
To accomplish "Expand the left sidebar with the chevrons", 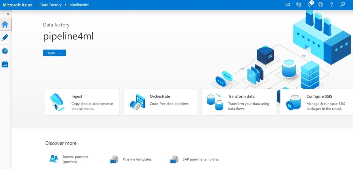I will click(x=8, y=13).
